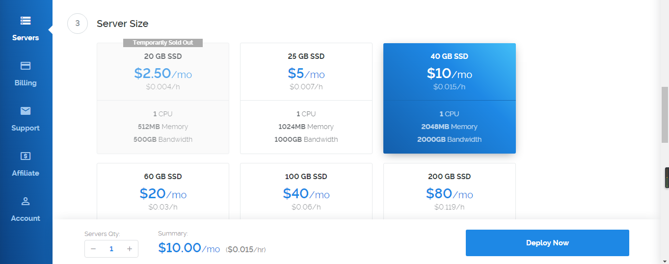This screenshot has width=669, height=264.
Task: Increase servers quantity with plus button
Action: tap(130, 249)
